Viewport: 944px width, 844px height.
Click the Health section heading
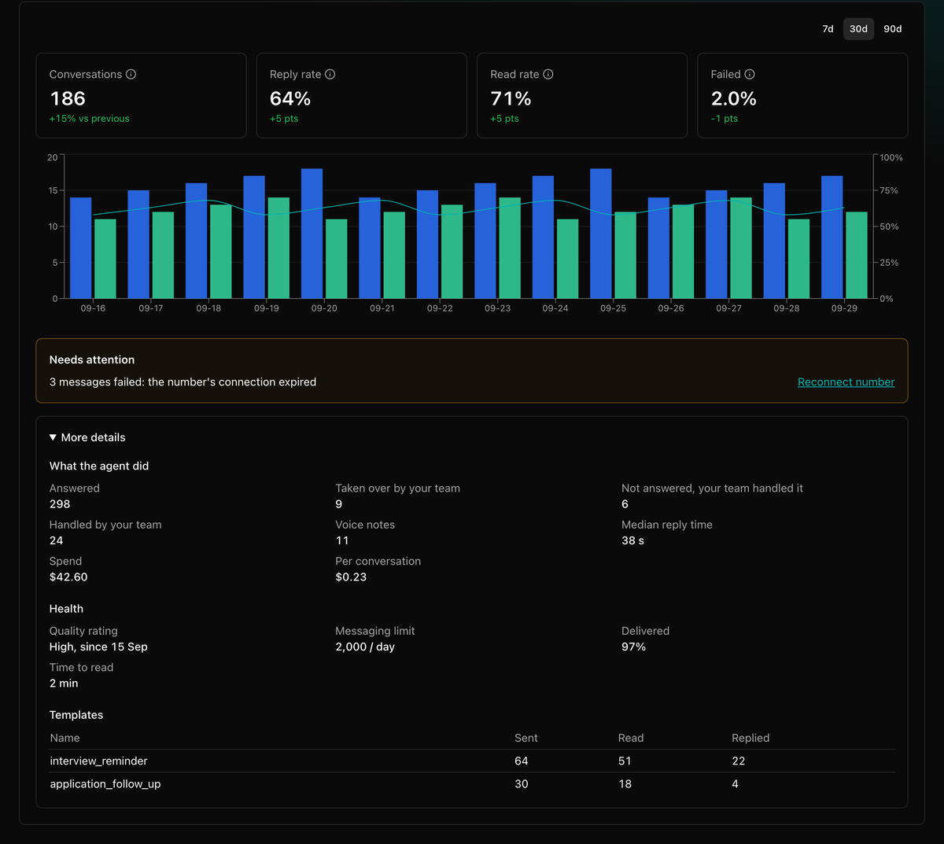tap(66, 609)
